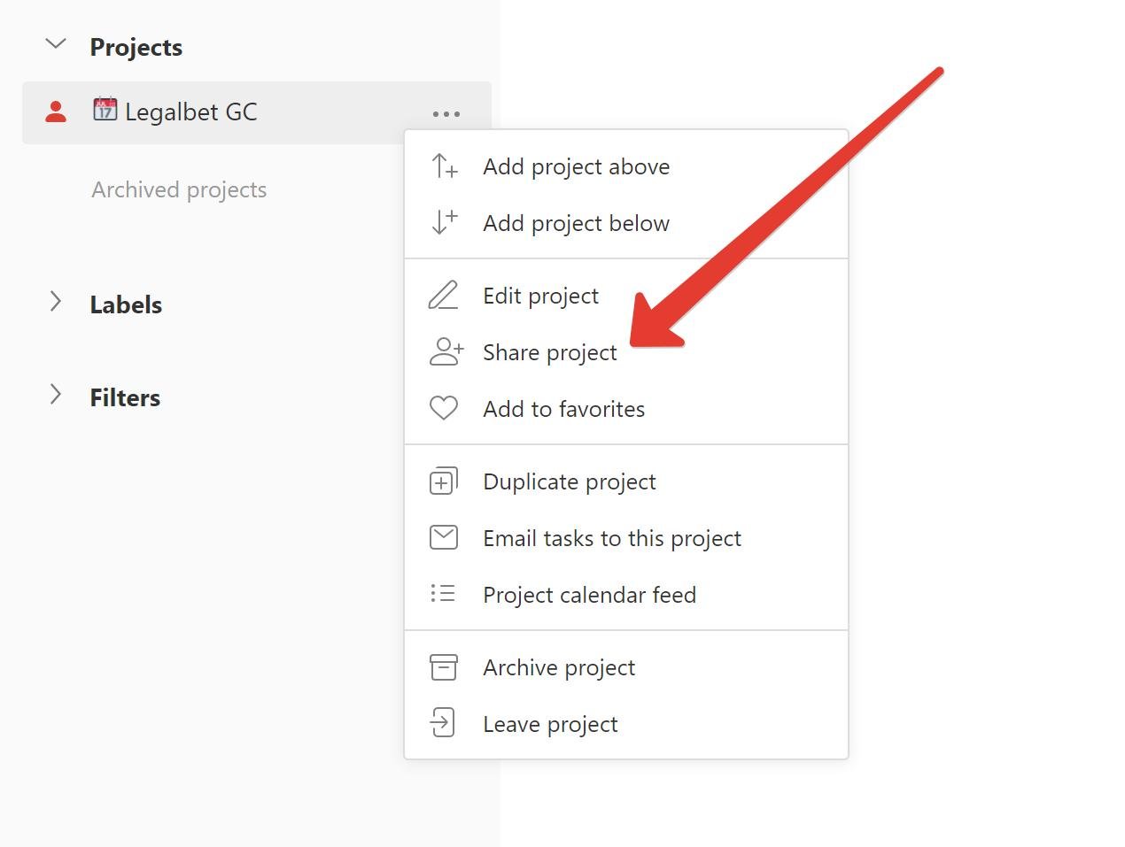Click the person-plus Share project icon
The image size is (1125, 847).
[x=446, y=352]
